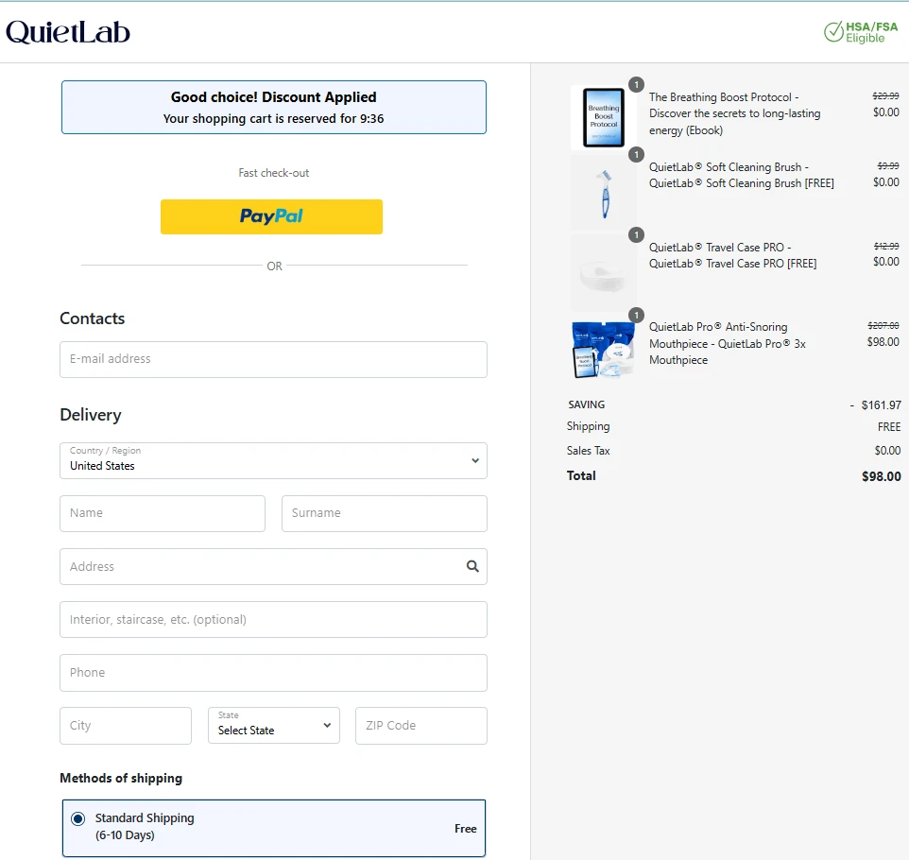Viewport: 909px width, 860px height.
Task: Open the Country / Region dropdown
Action: 273,461
